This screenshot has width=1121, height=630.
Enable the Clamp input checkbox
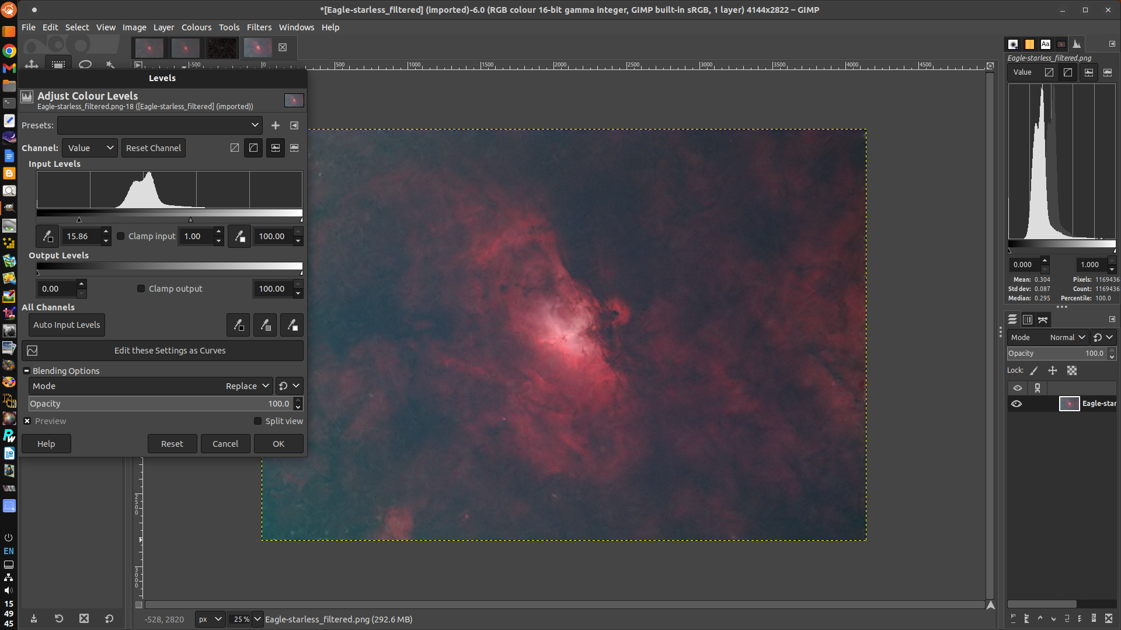[x=121, y=236]
